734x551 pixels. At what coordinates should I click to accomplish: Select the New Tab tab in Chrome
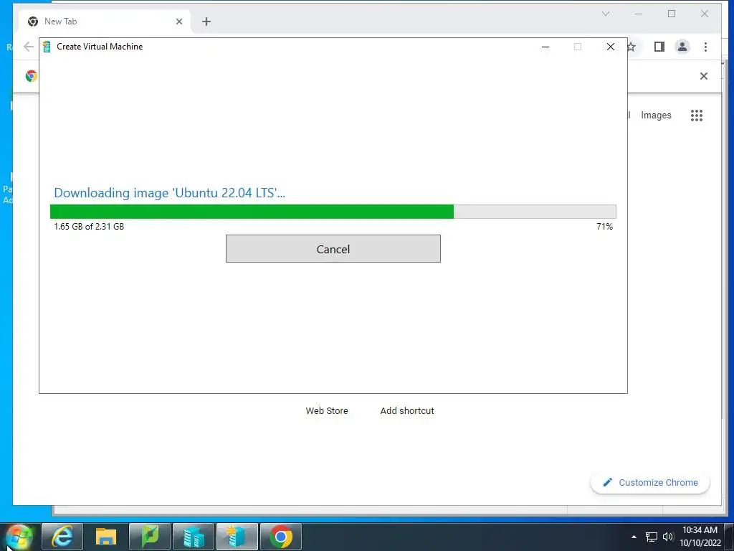[105, 22]
